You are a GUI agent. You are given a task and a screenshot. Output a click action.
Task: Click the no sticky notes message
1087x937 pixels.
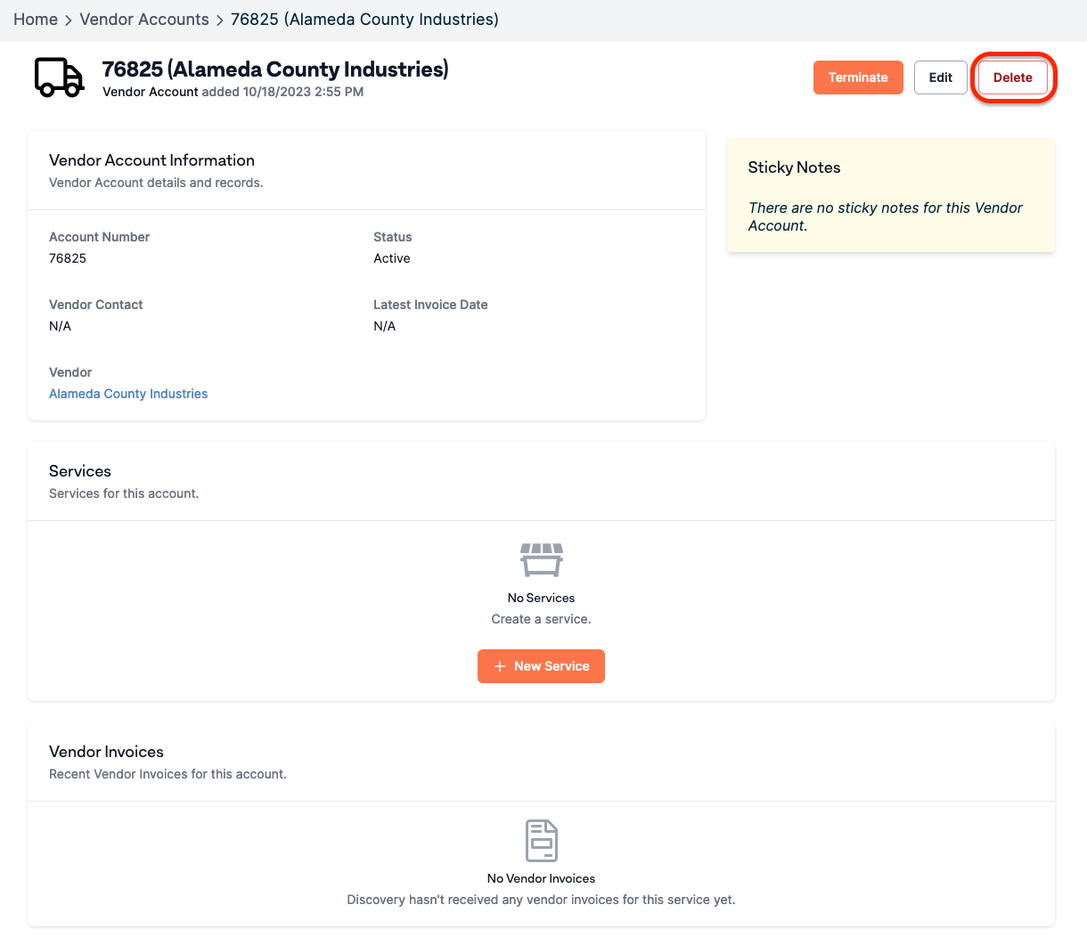[x=885, y=216]
